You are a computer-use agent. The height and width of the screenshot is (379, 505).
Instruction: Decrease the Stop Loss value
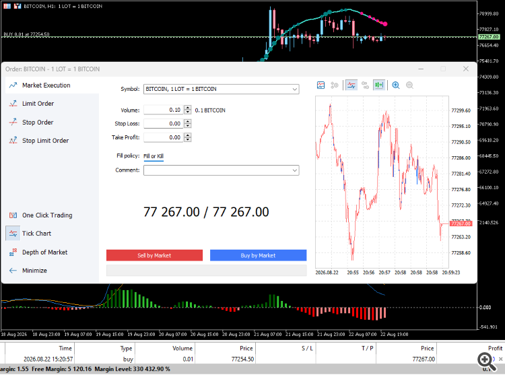[x=188, y=126]
